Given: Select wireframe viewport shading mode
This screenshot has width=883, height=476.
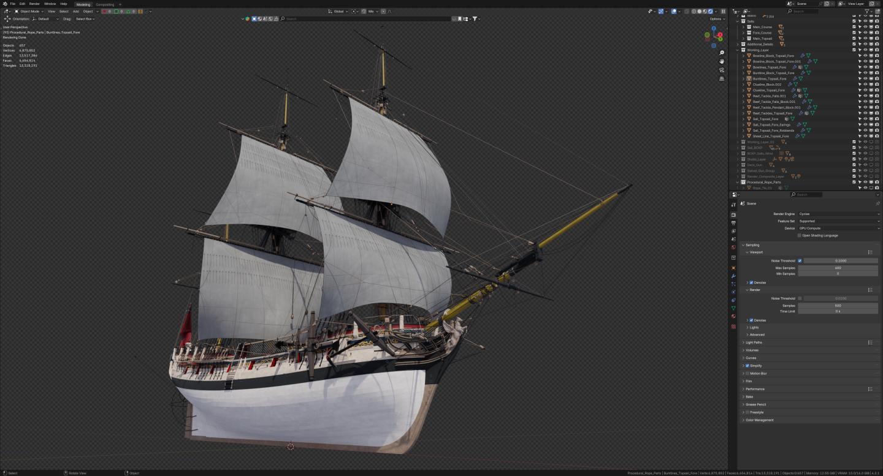Looking at the screenshot, I should 694,11.
